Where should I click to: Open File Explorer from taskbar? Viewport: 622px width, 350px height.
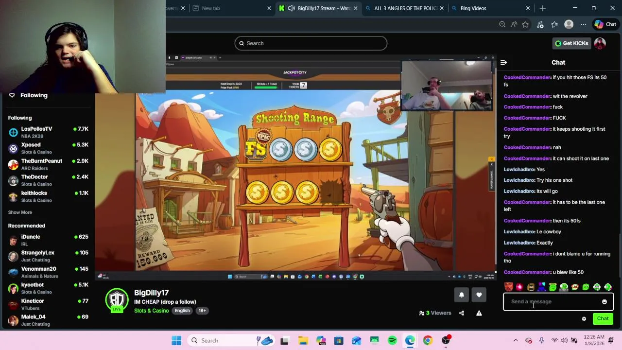[303, 341]
